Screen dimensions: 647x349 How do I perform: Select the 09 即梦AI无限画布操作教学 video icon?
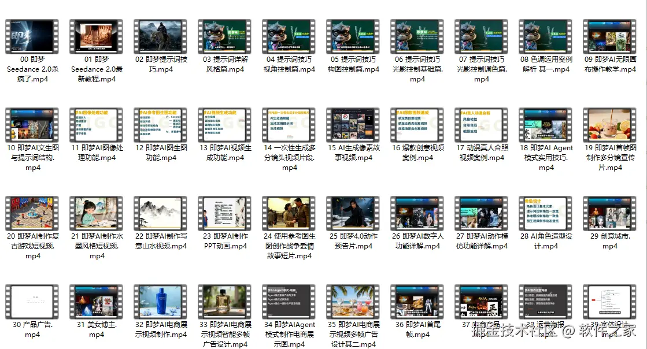point(610,36)
